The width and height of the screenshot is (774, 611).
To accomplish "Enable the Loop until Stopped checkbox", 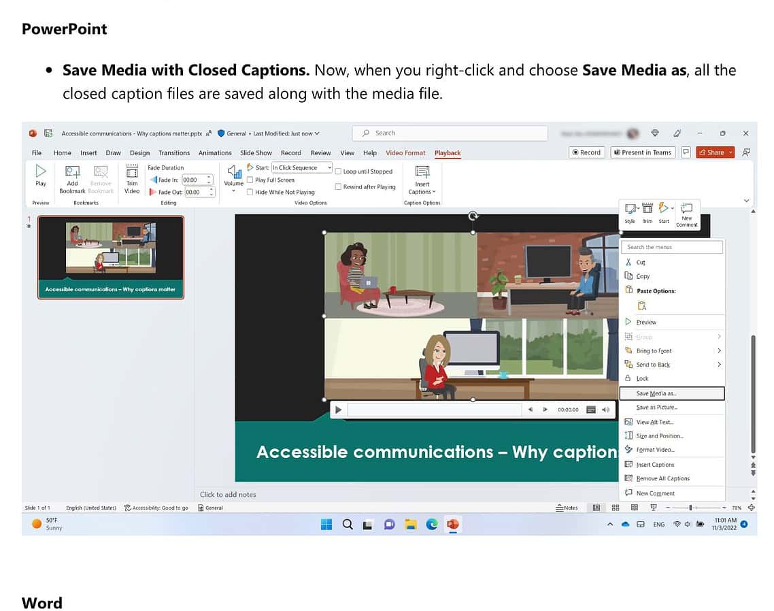I will tap(338, 171).
